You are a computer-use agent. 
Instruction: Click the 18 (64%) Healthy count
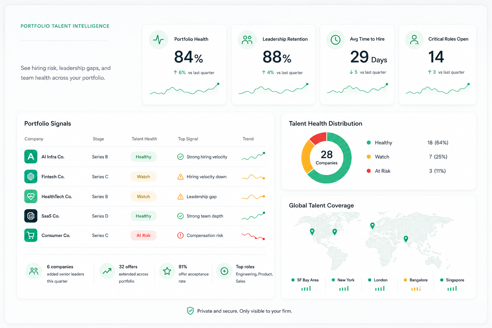[x=438, y=143]
